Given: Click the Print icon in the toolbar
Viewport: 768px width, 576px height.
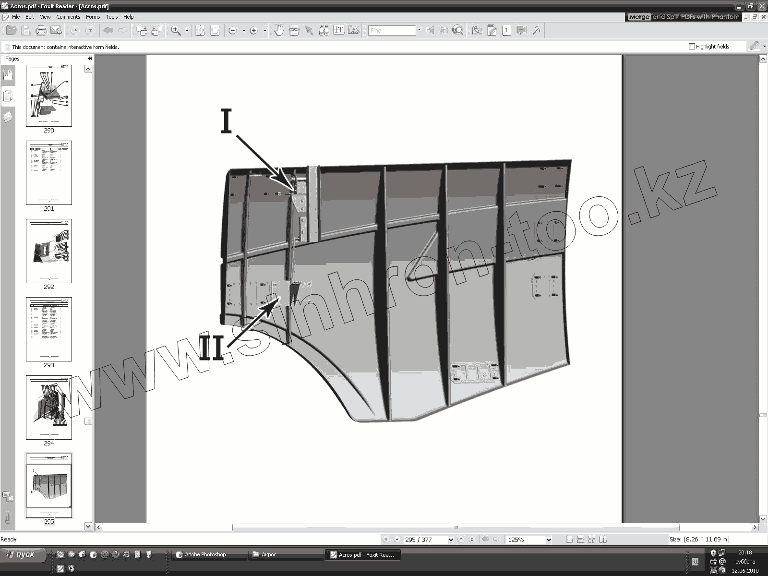Looking at the screenshot, I should 41,31.
